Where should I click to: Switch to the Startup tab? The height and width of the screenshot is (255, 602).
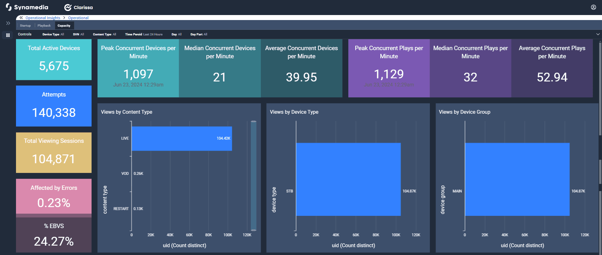(25, 26)
